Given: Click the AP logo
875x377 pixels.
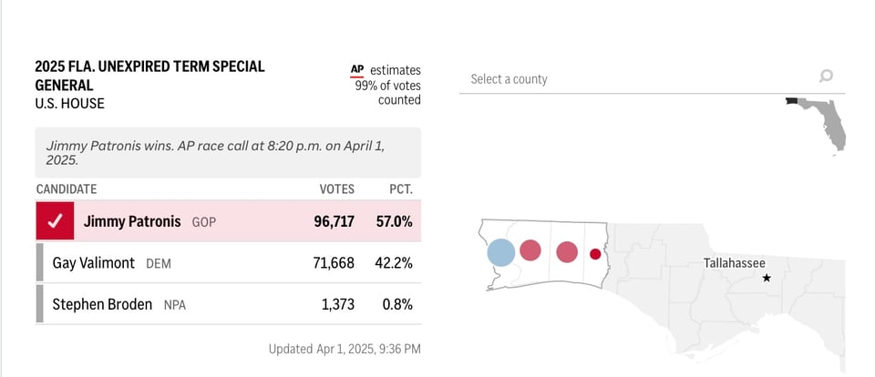Looking at the screenshot, I should pyautogui.click(x=358, y=70).
